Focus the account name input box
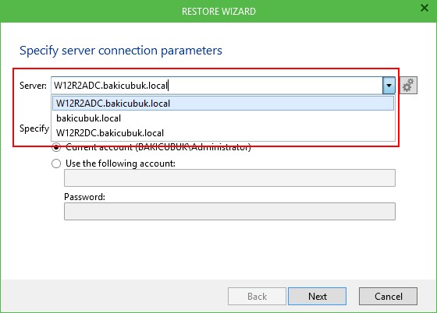The width and height of the screenshot is (437, 313). [x=229, y=178]
